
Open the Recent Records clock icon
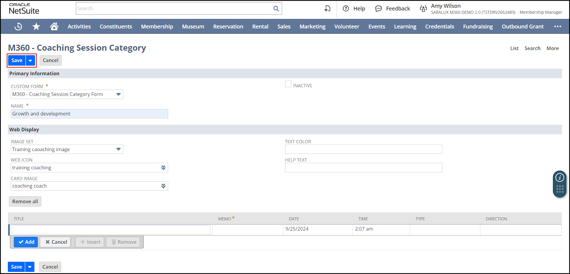[18, 26]
